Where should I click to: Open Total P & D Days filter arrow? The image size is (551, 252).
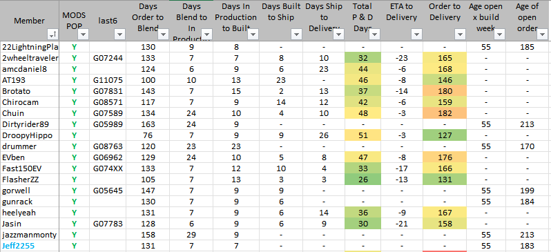pyautogui.click(x=374, y=35)
